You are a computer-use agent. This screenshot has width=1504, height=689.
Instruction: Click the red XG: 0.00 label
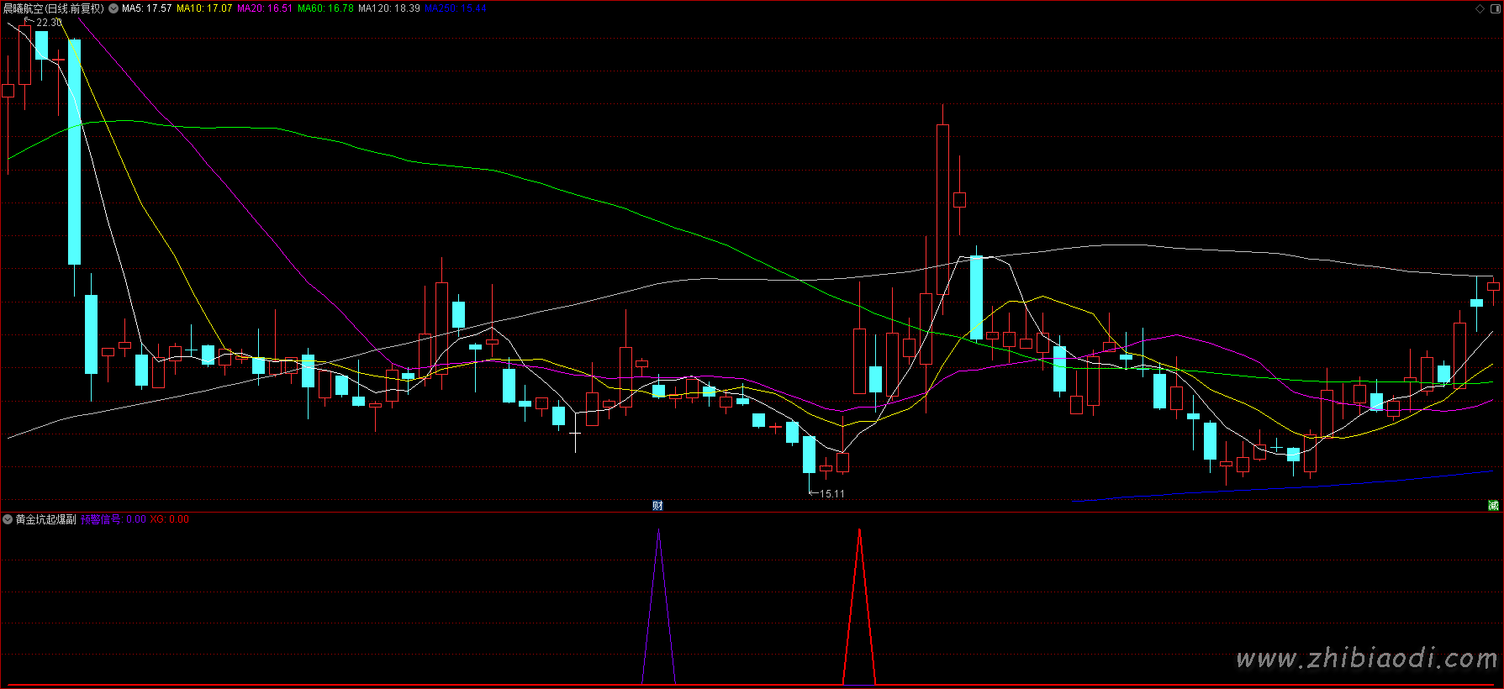pos(169,519)
